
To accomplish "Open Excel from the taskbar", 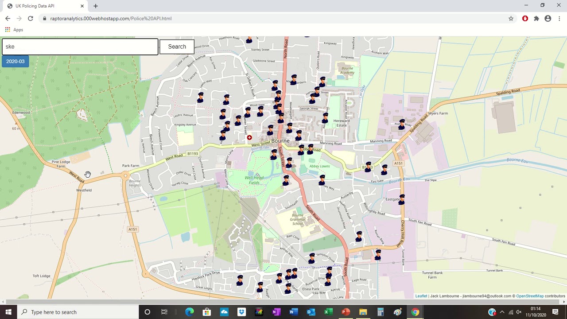I will click(328, 312).
